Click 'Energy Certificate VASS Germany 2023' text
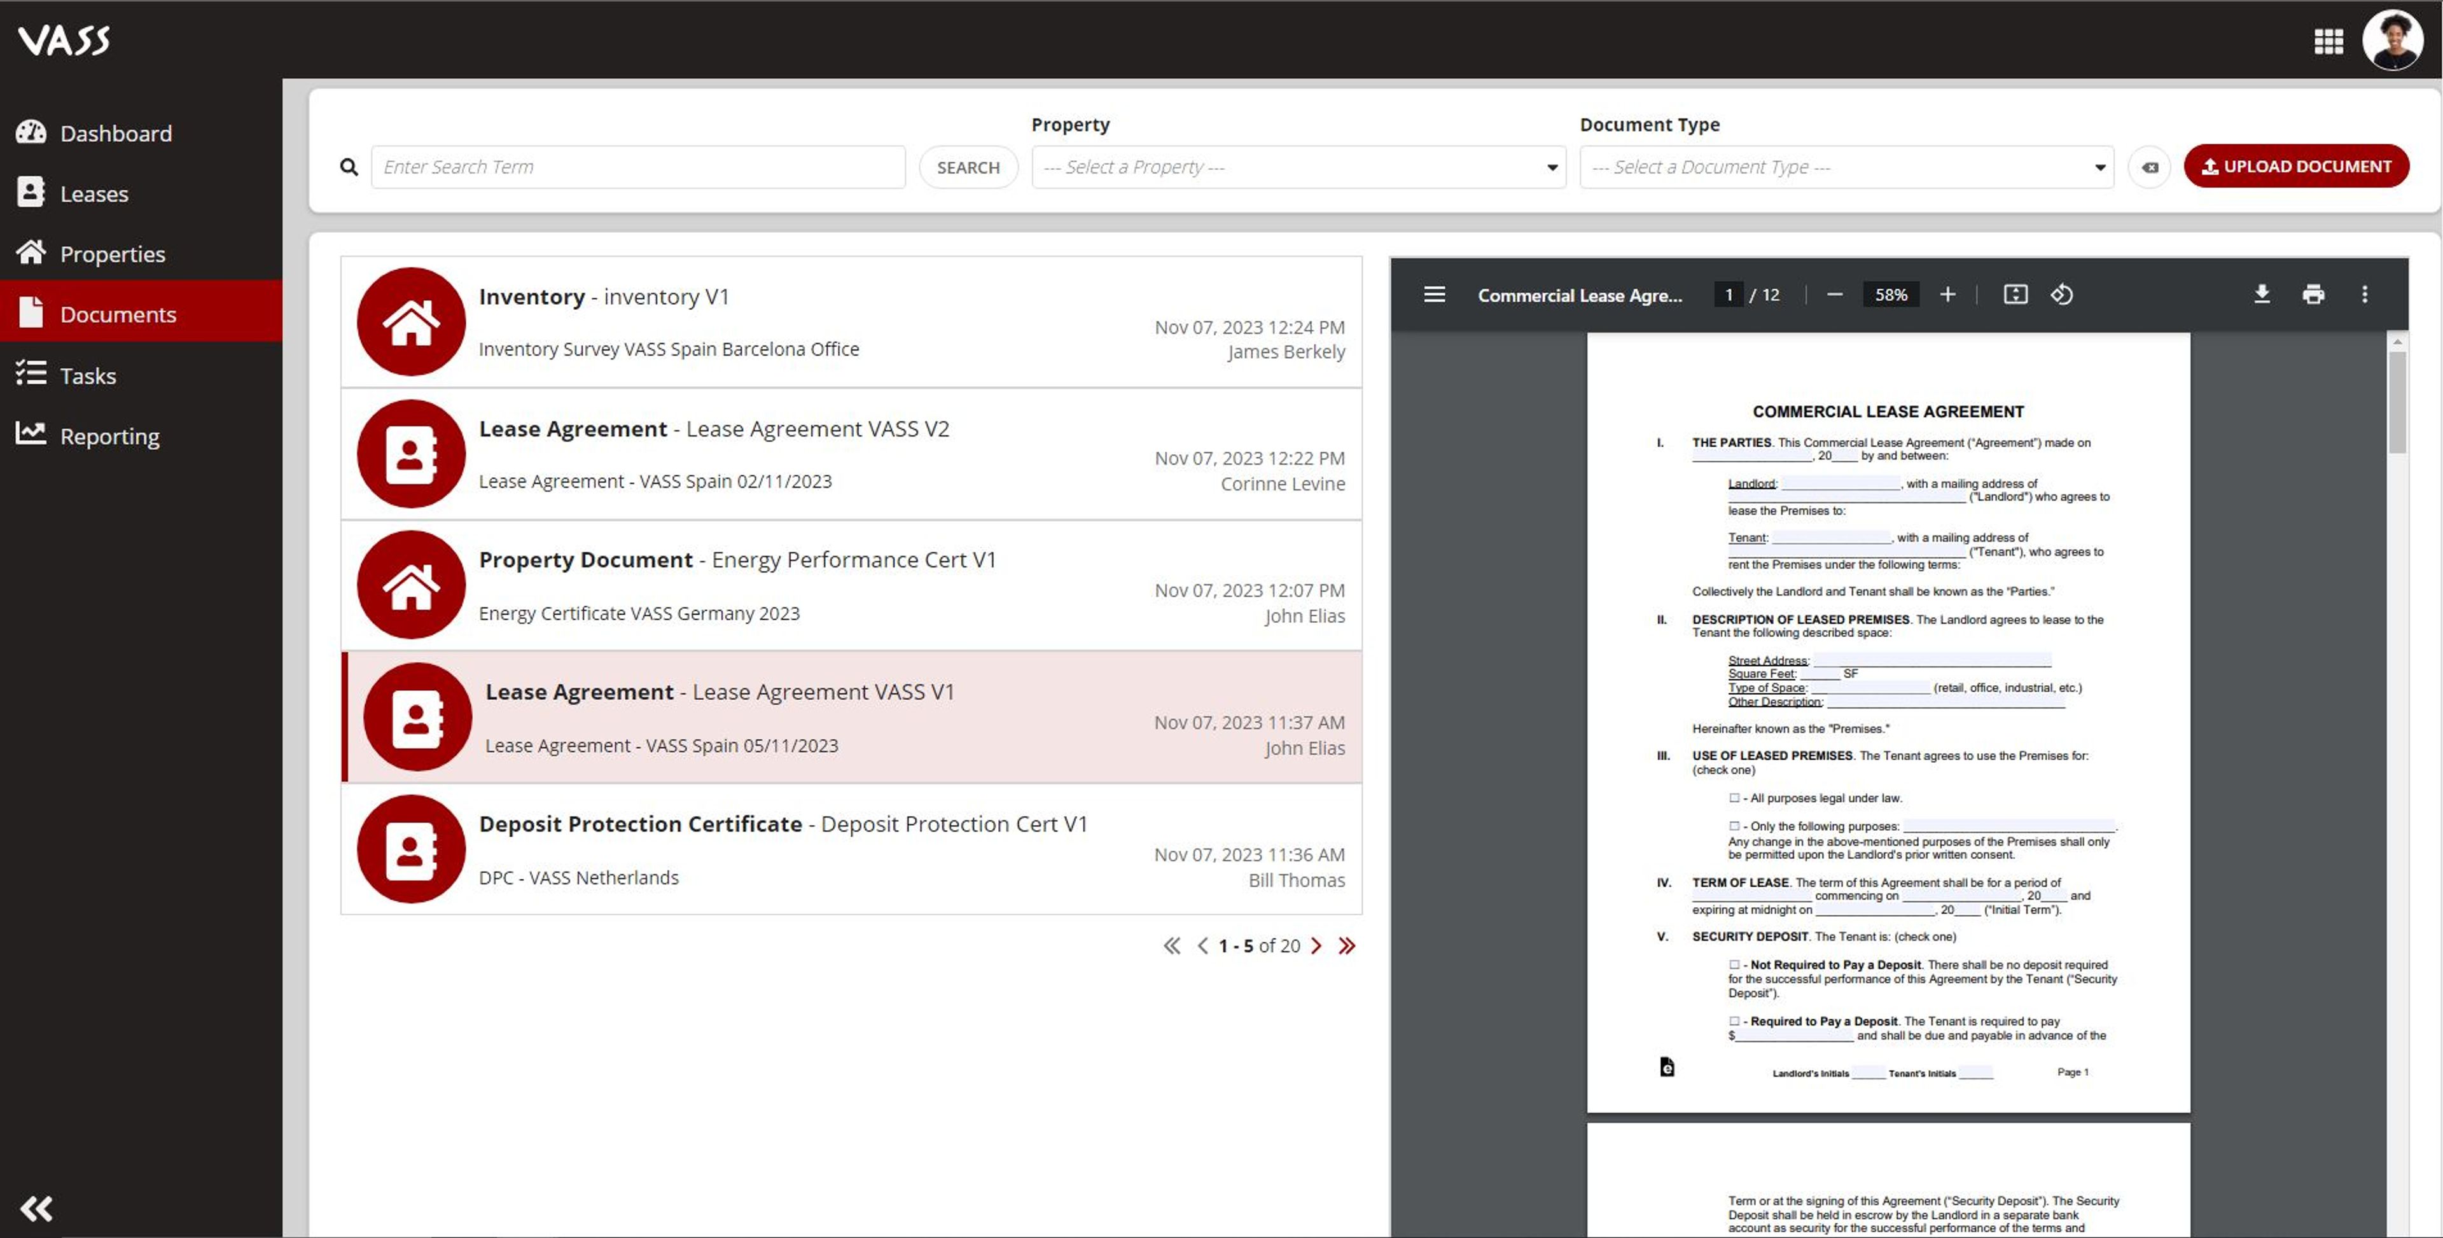The width and height of the screenshot is (2443, 1238). [x=638, y=613]
